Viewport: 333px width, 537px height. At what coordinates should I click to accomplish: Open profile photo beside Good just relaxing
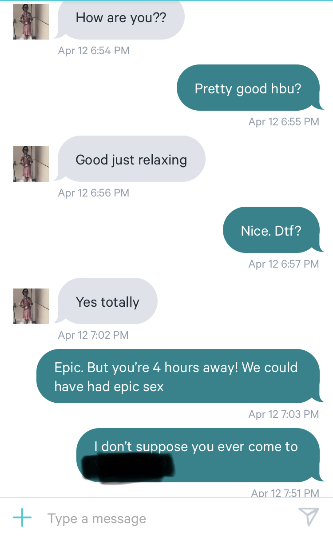(x=31, y=164)
